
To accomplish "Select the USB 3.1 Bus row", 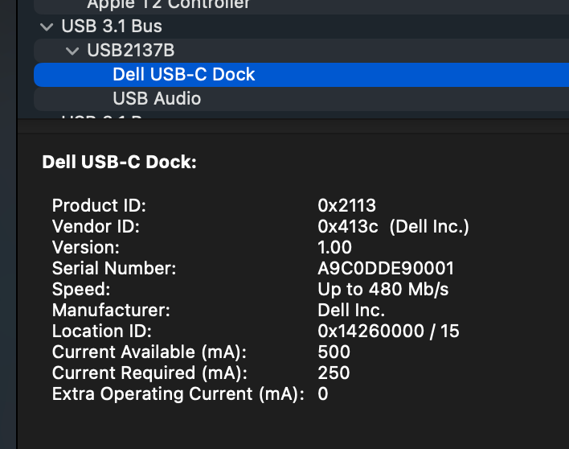I will coord(113,27).
